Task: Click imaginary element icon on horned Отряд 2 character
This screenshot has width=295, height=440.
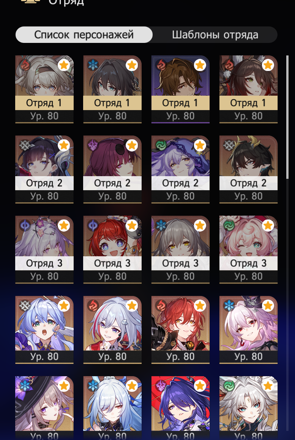Action: coord(229,145)
